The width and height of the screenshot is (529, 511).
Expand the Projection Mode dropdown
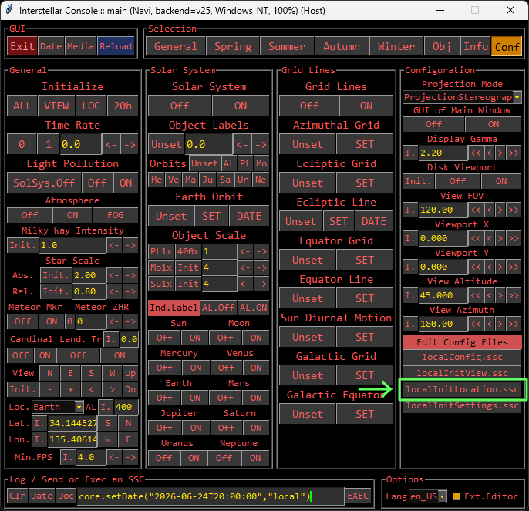(517, 97)
